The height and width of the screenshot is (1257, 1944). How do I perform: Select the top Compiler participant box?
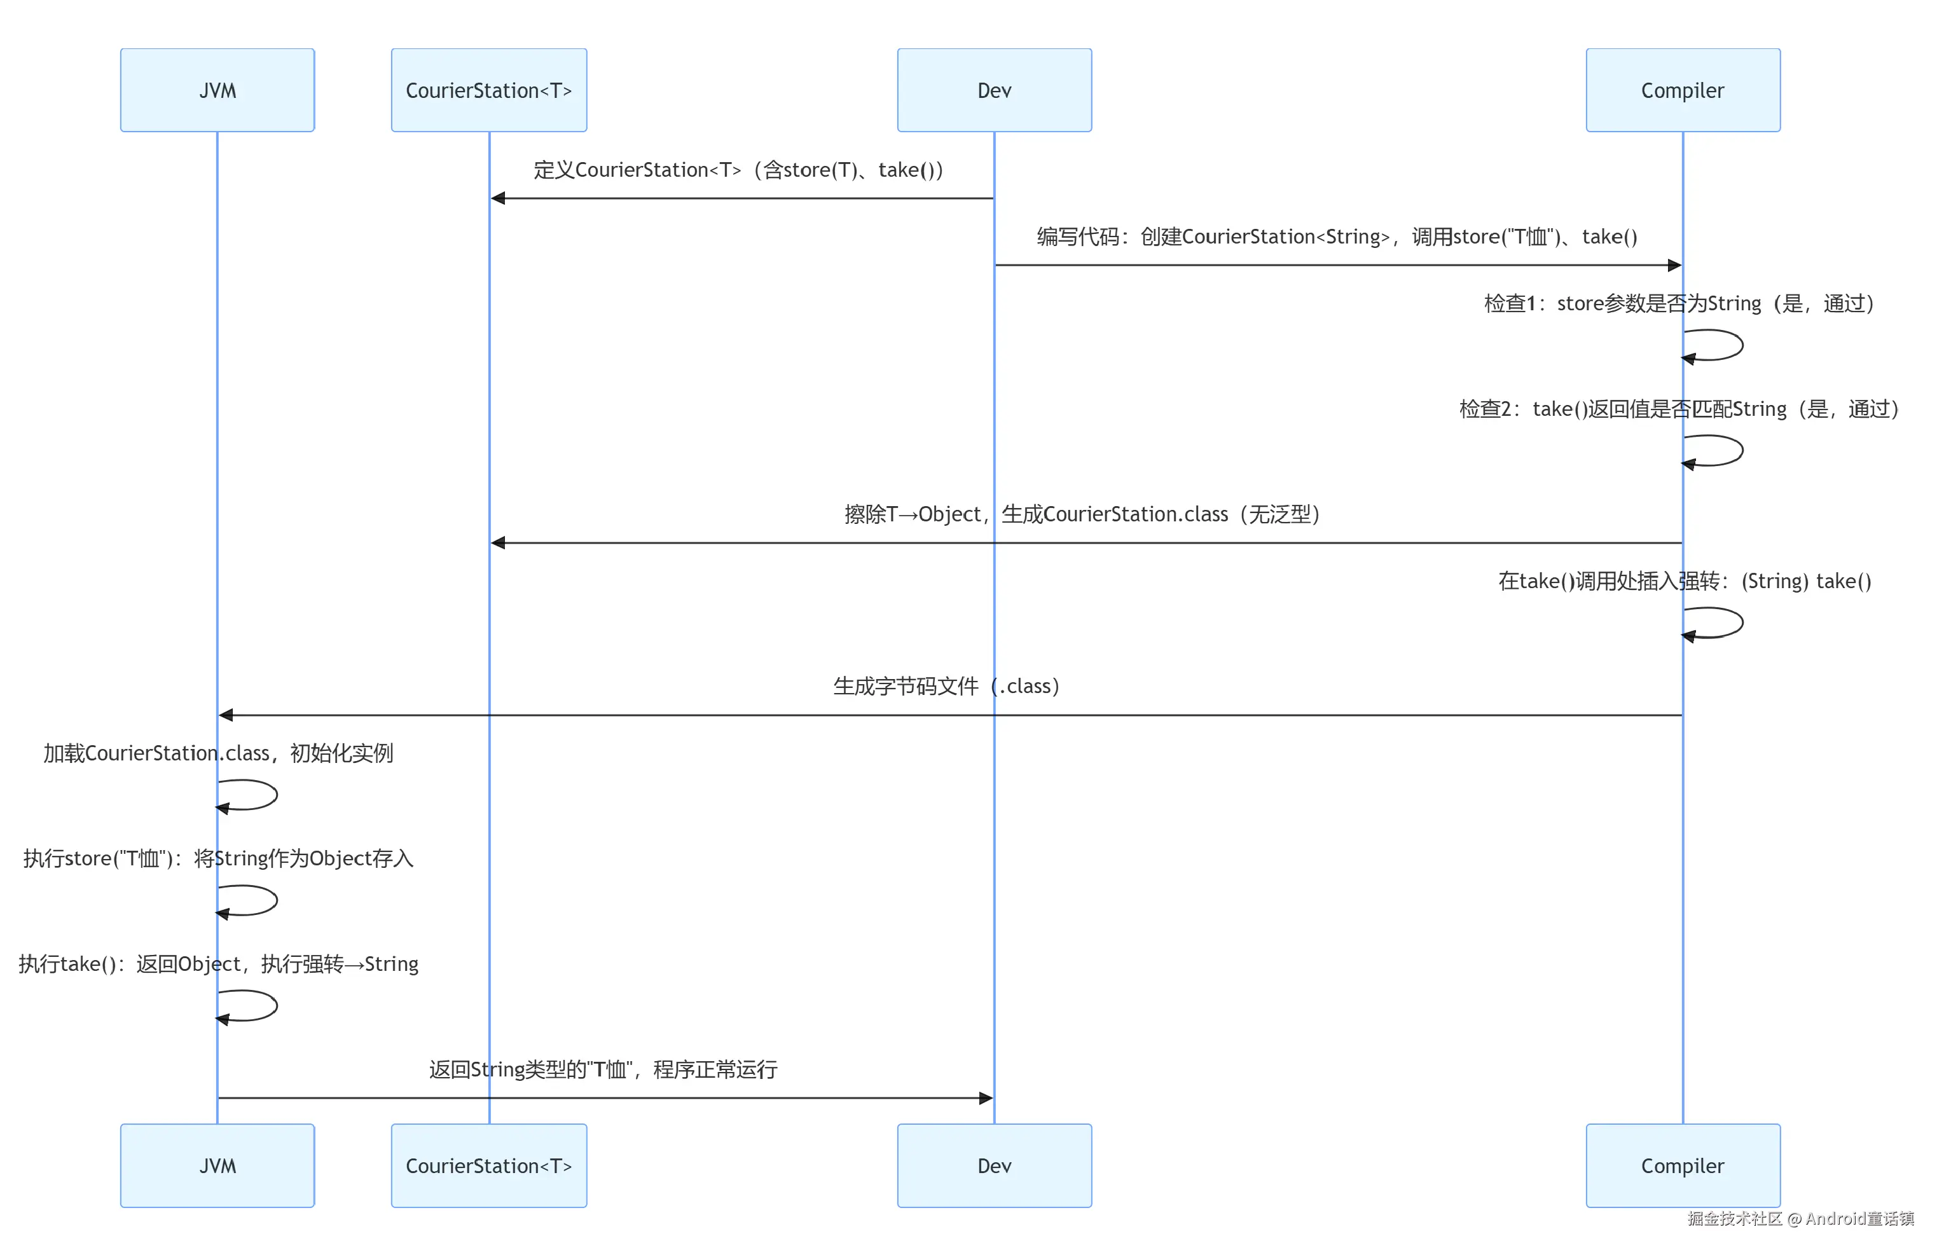point(1681,90)
